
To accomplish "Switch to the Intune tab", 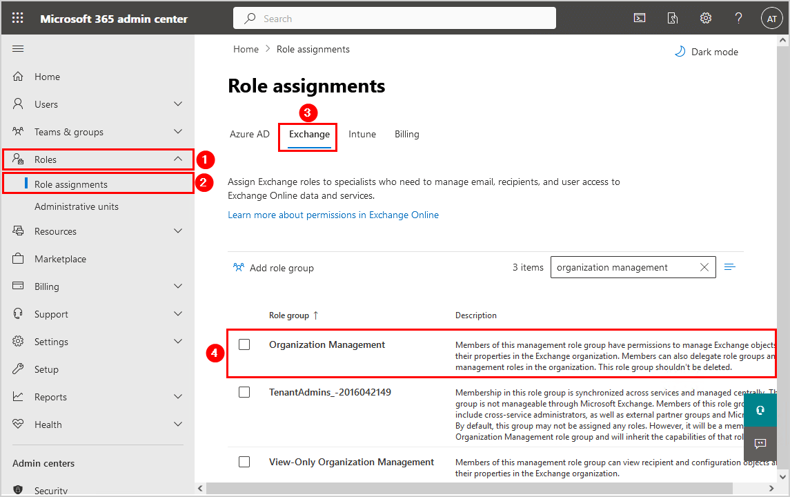I will (362, 134).
